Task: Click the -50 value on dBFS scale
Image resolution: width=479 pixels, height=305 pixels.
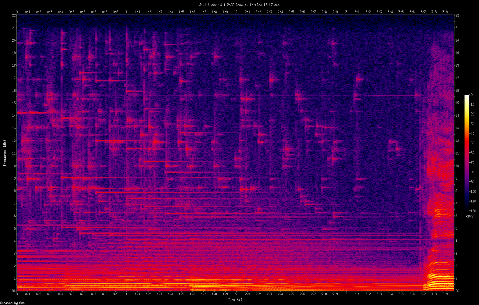Action: [x=472, y=143]
